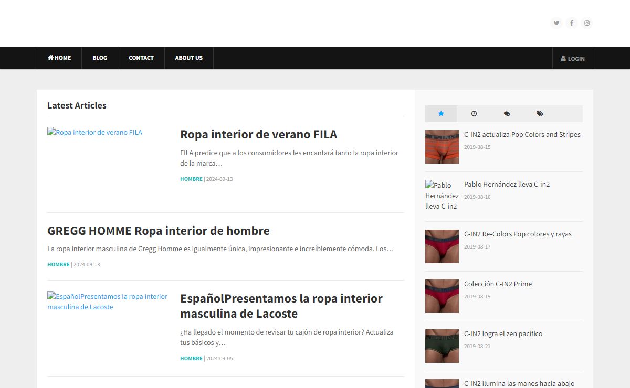
Task: Open article 'Ropa interior de verano FILA'
Action: click(x=258, y=134)
